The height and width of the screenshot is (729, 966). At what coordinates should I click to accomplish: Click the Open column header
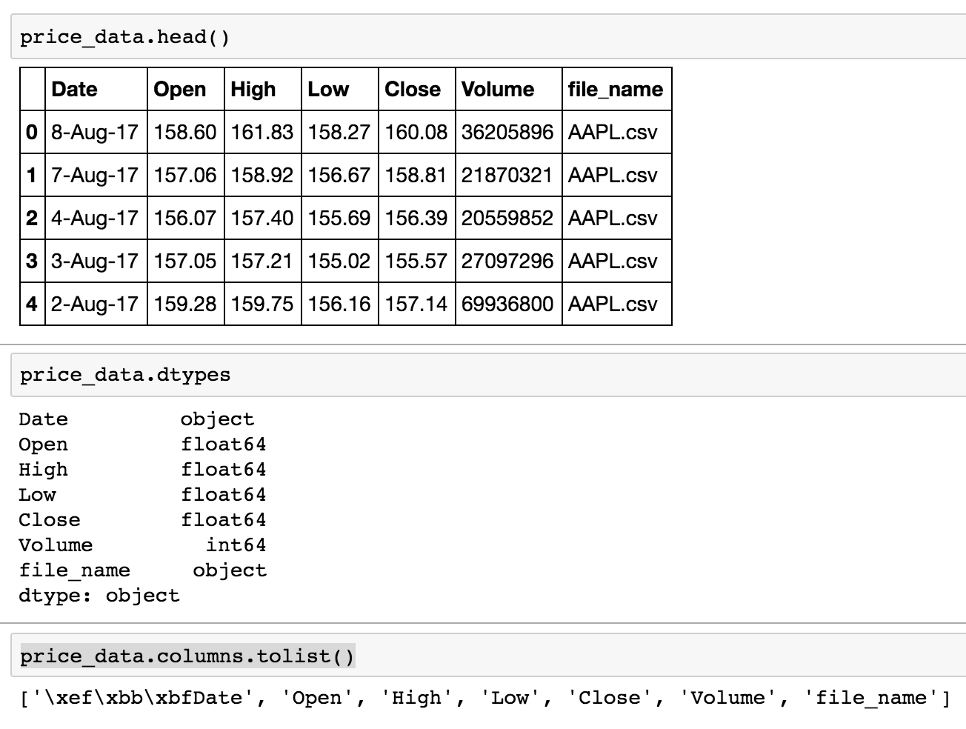click(180, 90)
